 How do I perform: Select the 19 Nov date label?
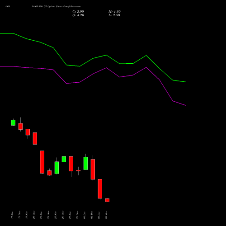[x=27, y=215]
